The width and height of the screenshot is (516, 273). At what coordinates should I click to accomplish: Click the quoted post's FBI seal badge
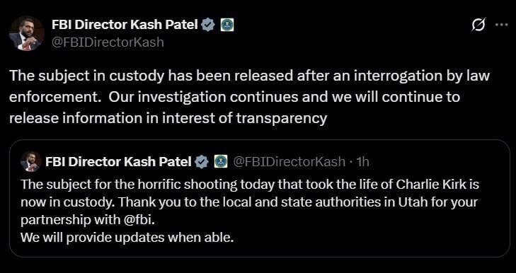pyautogui.click(x=221, y=161)
